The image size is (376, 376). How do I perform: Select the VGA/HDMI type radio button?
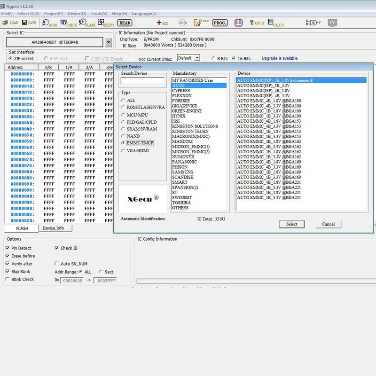tap(123, 150)
